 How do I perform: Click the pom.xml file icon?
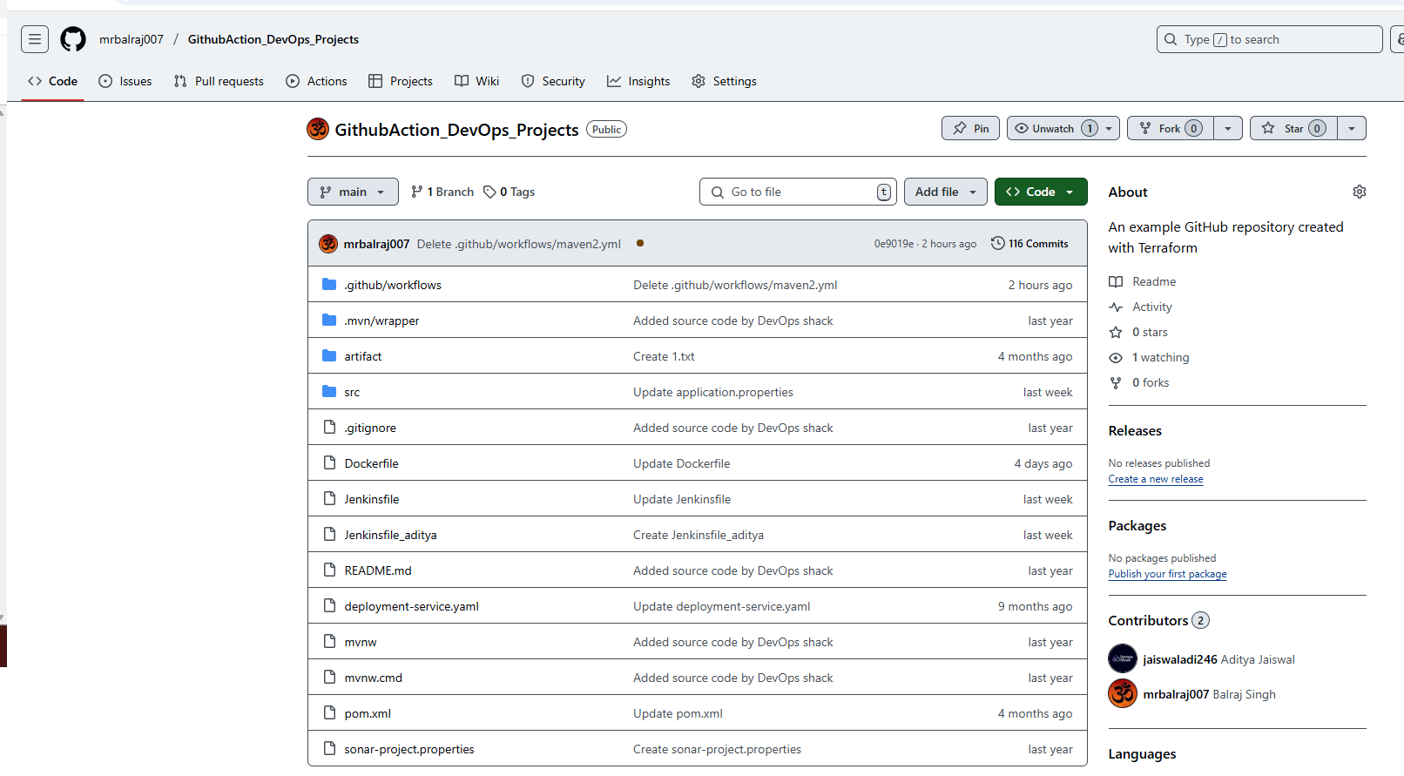(329, 713)
